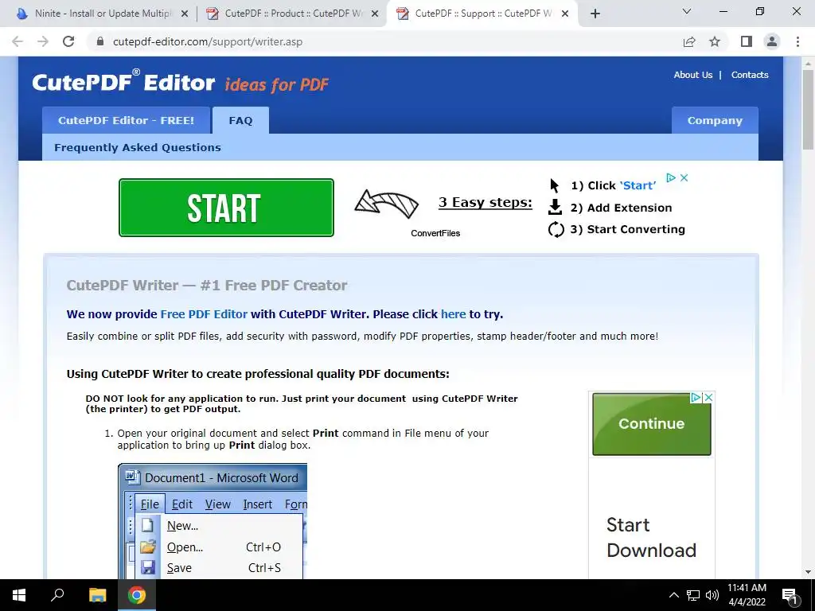815x611 pixels.
Task: Click the green START ad button
Action: (226, 208)
